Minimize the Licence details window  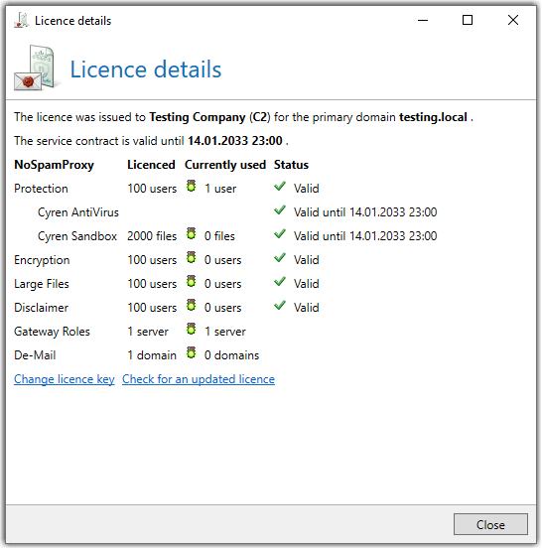[423, 20]
